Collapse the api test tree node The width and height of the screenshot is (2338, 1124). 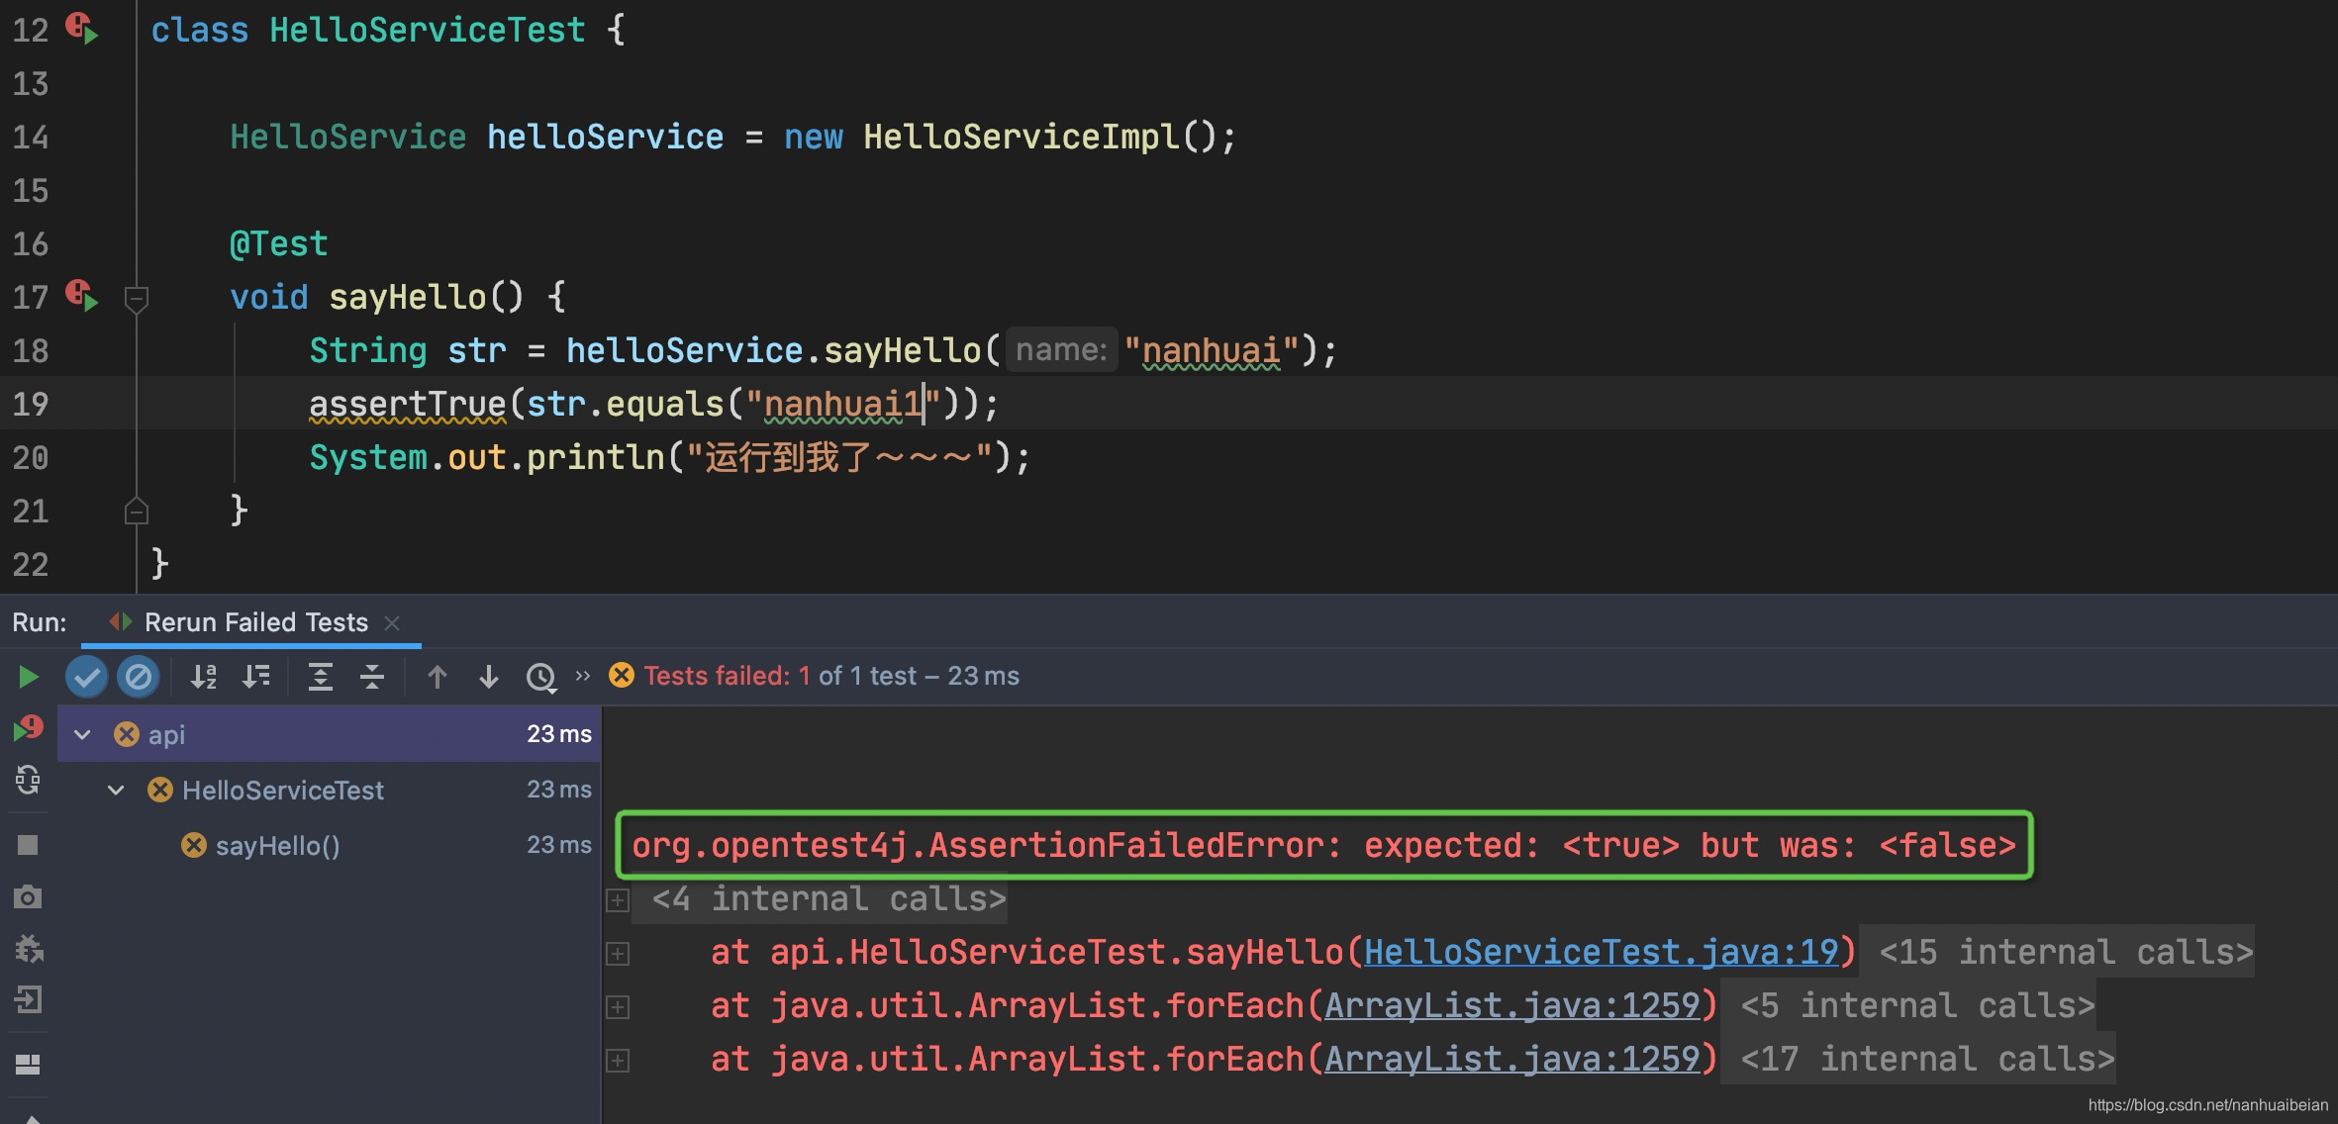pyautogui.click(x=83, y=734)
